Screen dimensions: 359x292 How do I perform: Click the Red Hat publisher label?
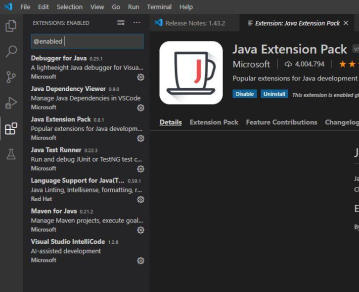click(42, 199)
